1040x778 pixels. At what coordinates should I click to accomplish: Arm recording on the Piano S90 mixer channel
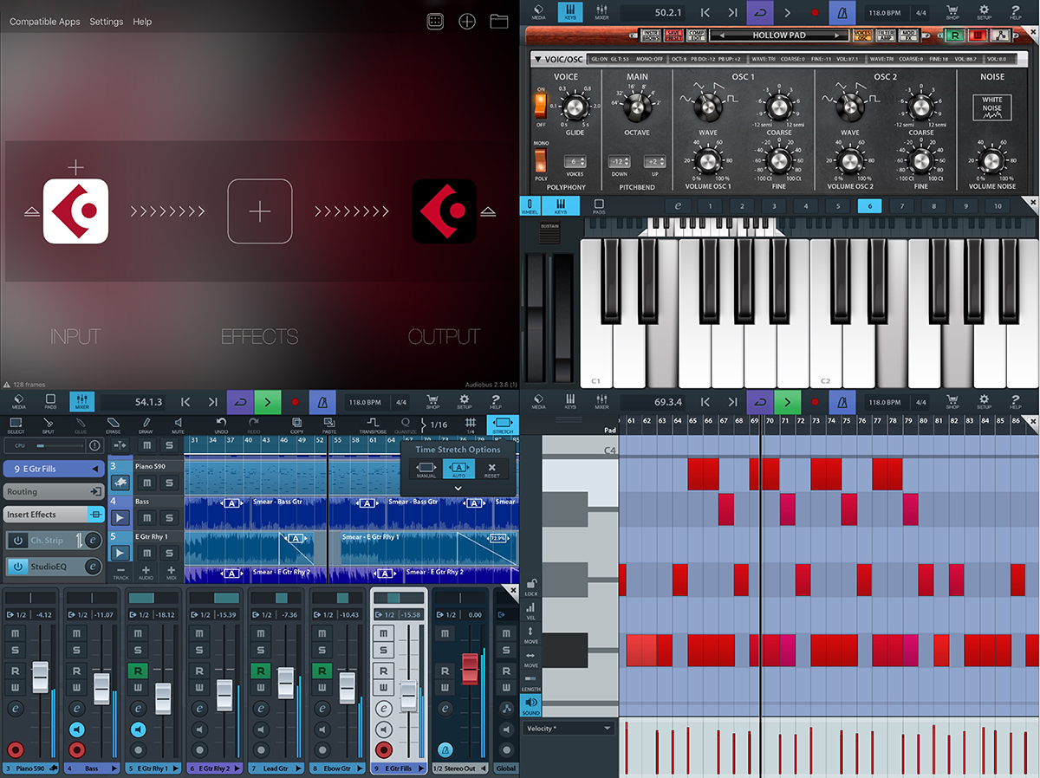[x=15, y=749]
